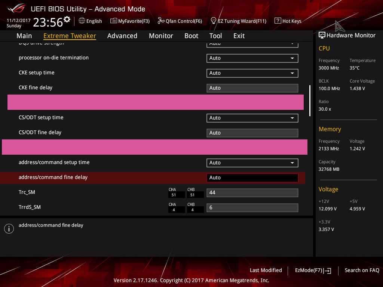Click the +5V reading 4.959 V

(357, 209)
